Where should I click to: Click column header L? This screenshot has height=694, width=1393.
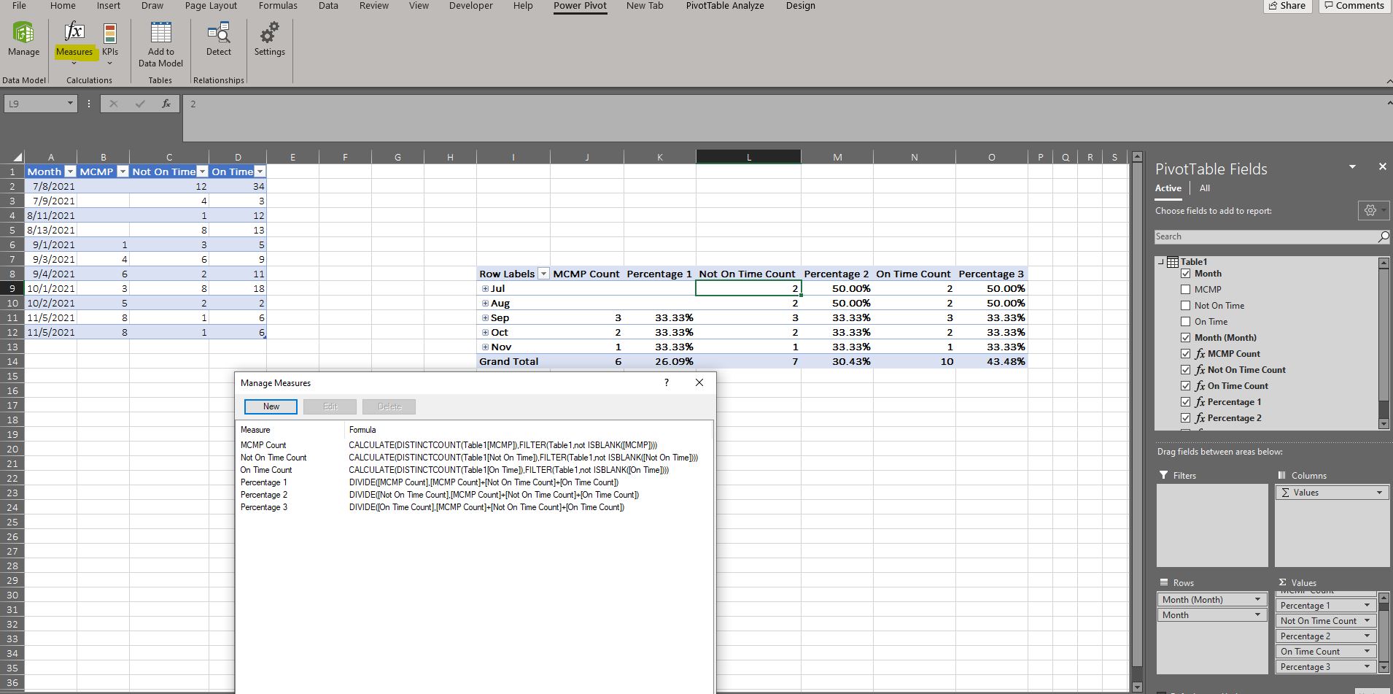pos(748,157)
